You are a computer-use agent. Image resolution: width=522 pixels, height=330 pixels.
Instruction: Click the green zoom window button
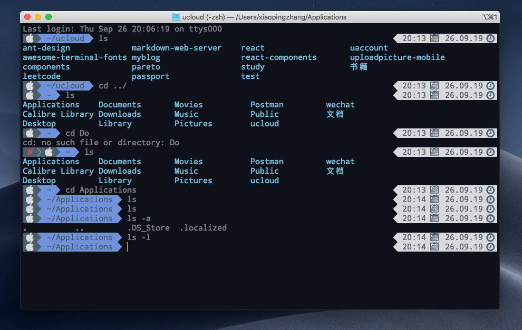(49, 17)
